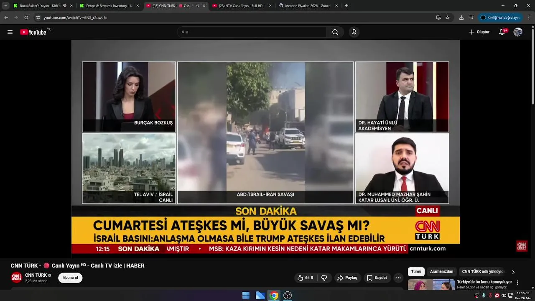
Task: Open Chrome media controls icon
Action: [x=471, y=18]
